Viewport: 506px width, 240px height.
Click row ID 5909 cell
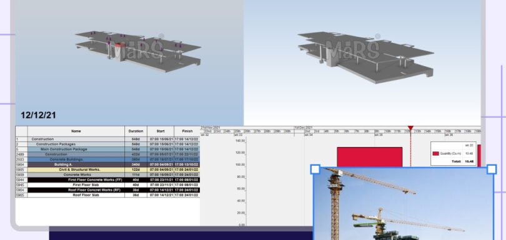point(21,175)
